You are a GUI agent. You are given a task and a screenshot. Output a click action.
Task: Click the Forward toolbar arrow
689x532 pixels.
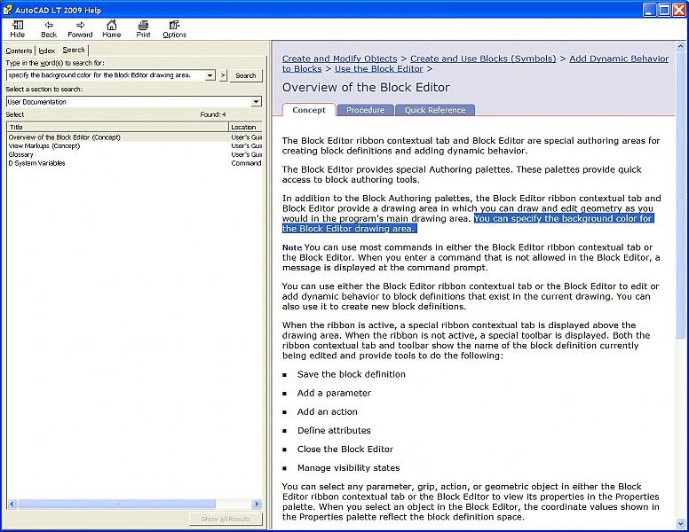click(80, 29)
